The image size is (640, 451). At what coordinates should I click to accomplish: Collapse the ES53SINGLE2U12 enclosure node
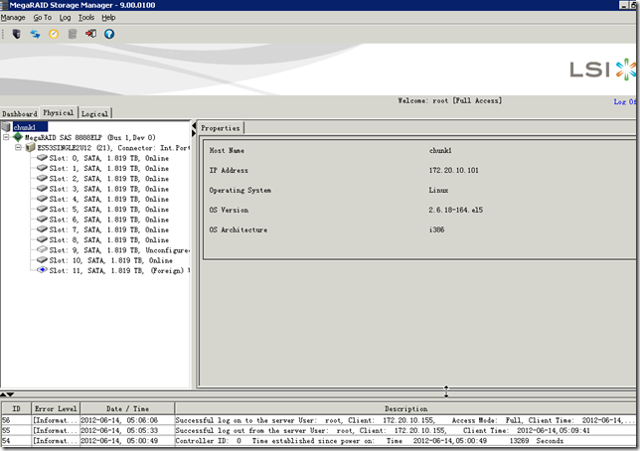click(18, 147)
